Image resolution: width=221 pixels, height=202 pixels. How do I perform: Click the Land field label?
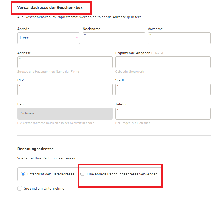click(x=21, y=104)
